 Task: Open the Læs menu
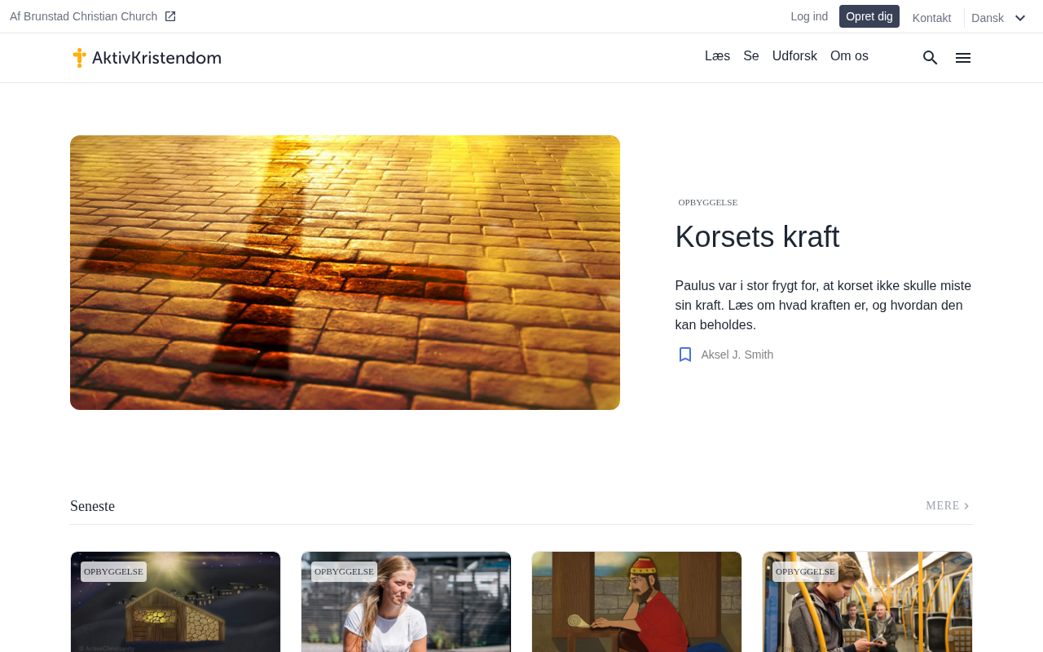coord(717,56)
